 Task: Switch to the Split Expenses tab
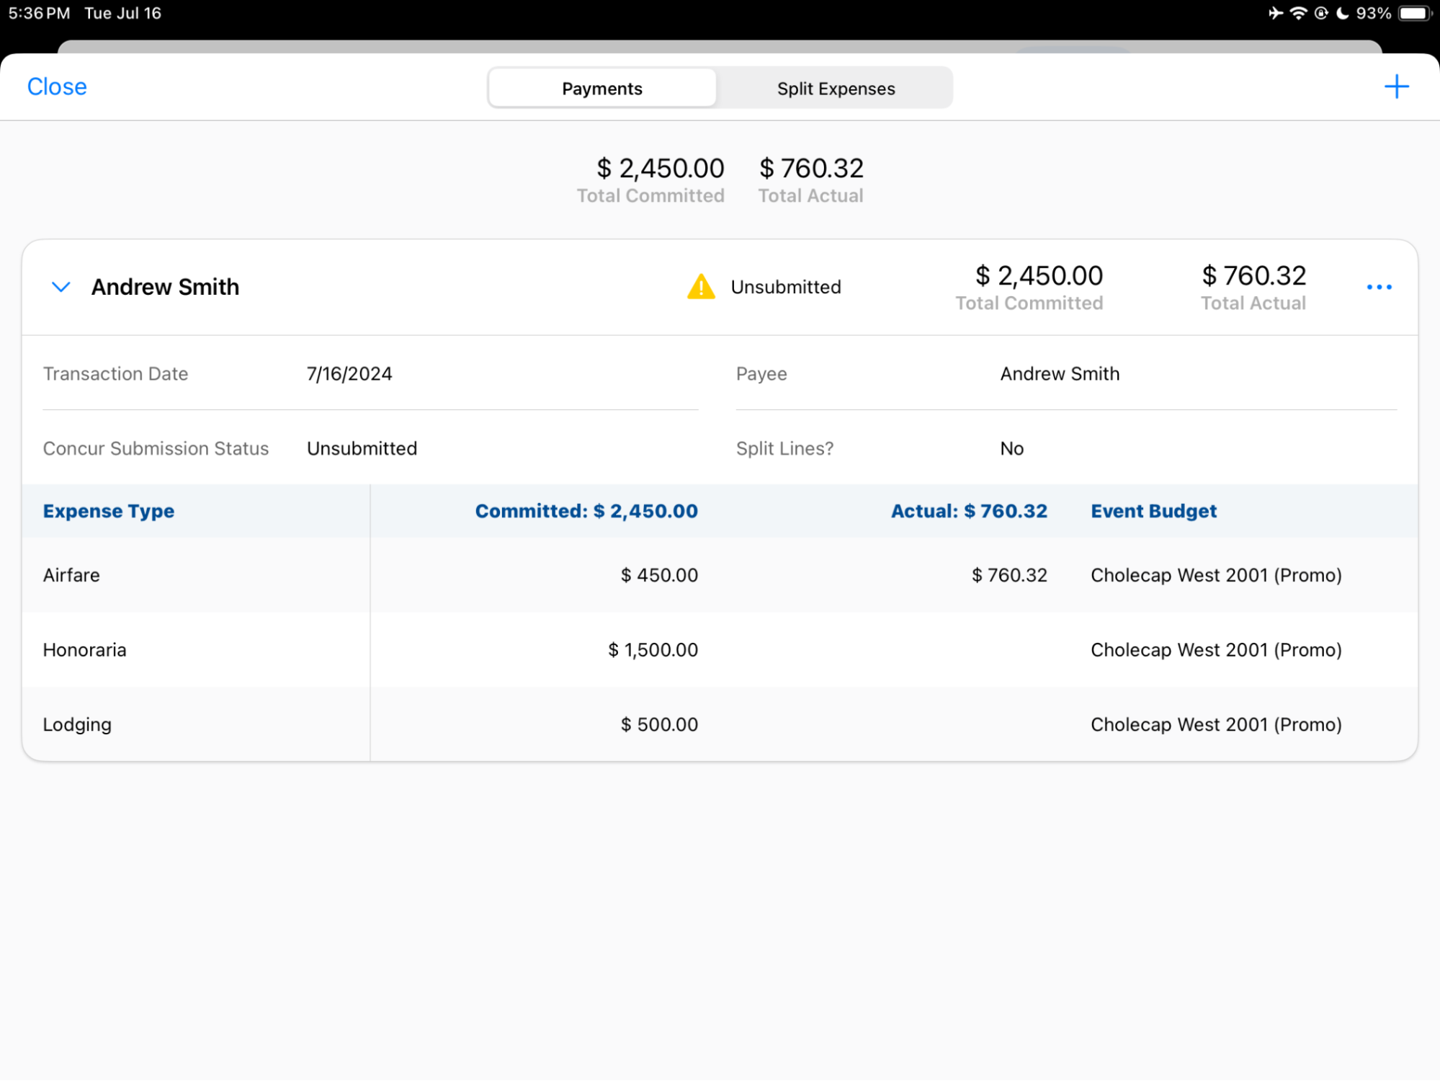835,89
